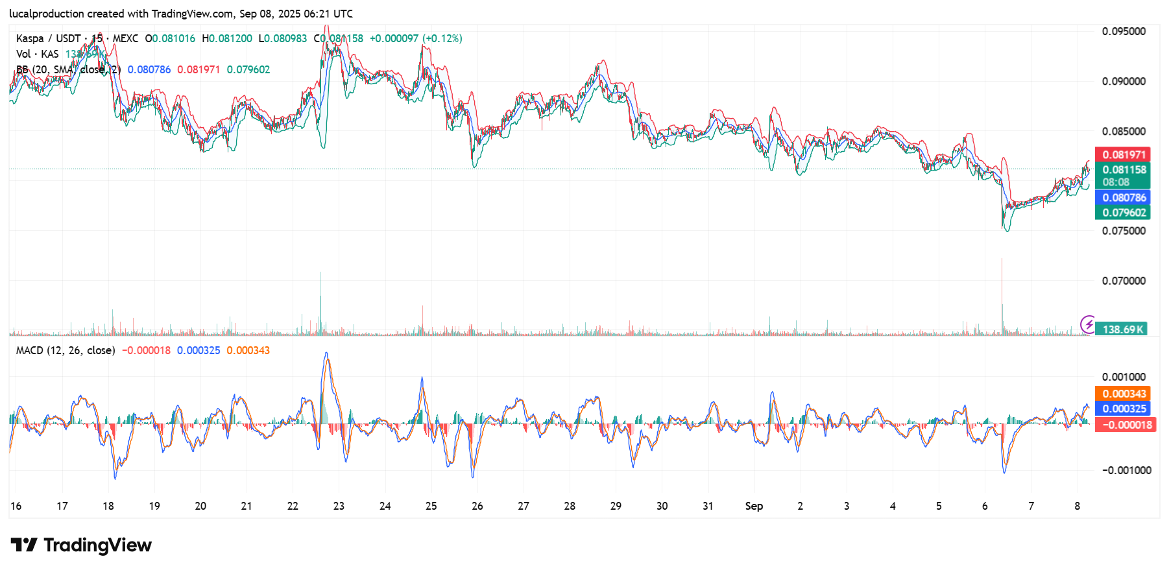Click signal value 0.000343 in the legend

coord(248,350)
